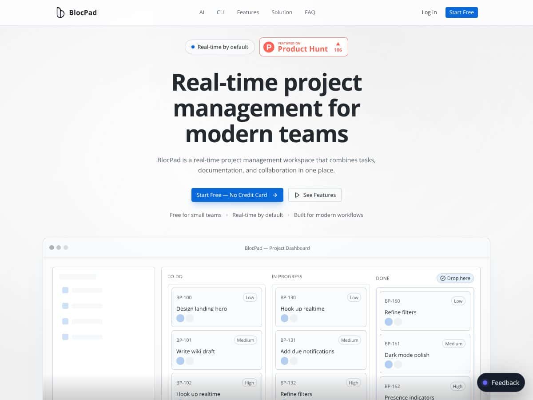Open the BP-131 Add due notifications card
This screenshot has height=400, width=533.
point(321,350)
